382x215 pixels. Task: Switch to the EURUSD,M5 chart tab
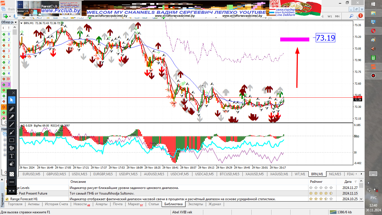pos(31,174)
